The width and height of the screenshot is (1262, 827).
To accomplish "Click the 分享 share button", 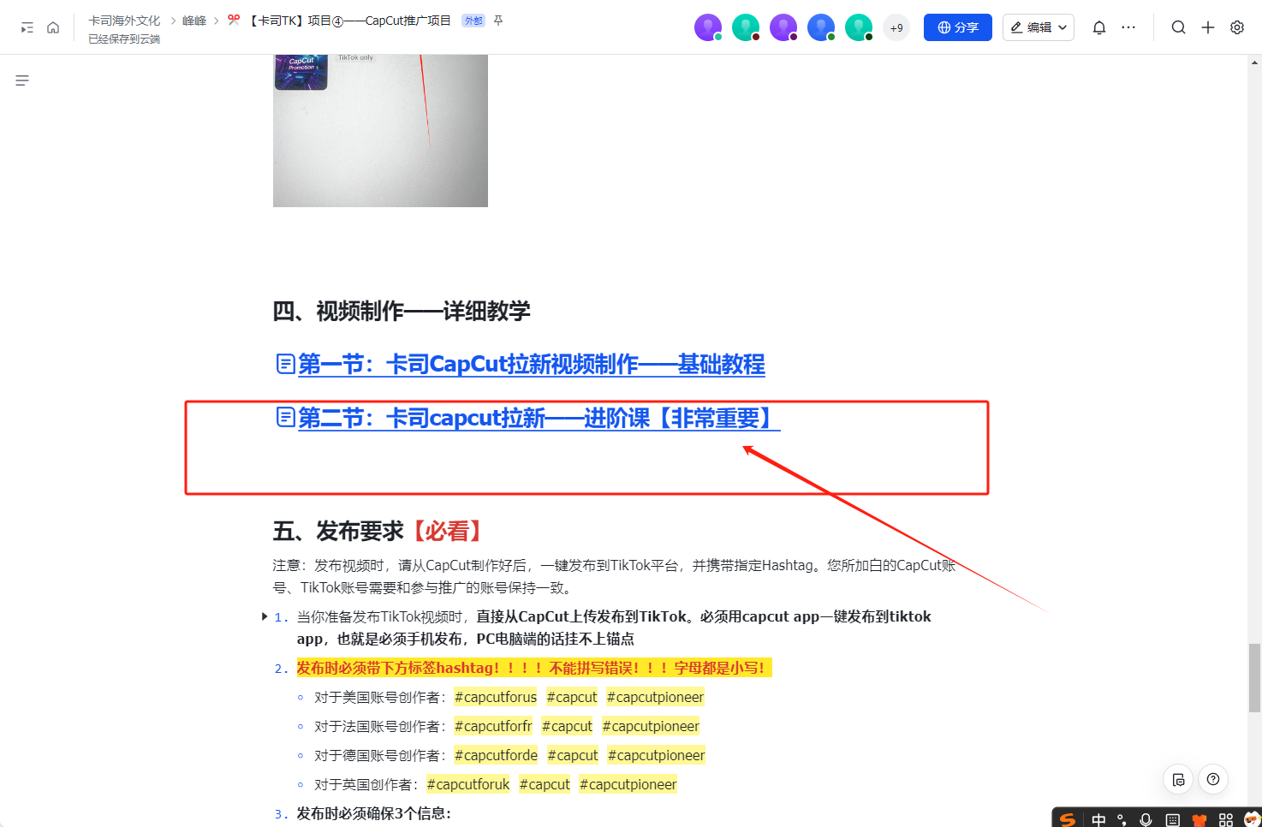I will coord(958,27).
